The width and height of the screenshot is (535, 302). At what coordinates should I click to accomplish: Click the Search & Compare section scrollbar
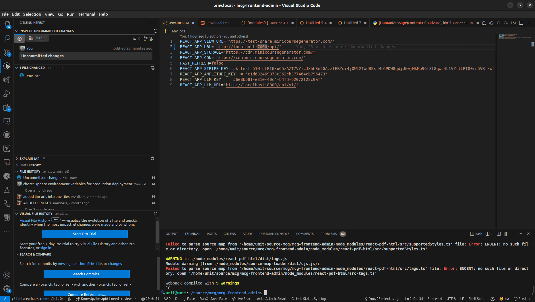pos(158,274)
